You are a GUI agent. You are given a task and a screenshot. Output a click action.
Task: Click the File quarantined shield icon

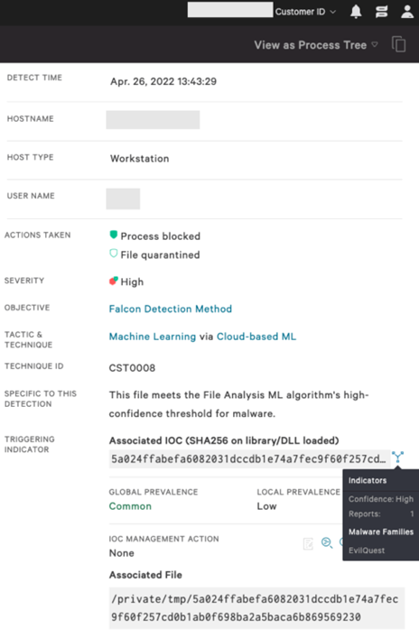114,254
